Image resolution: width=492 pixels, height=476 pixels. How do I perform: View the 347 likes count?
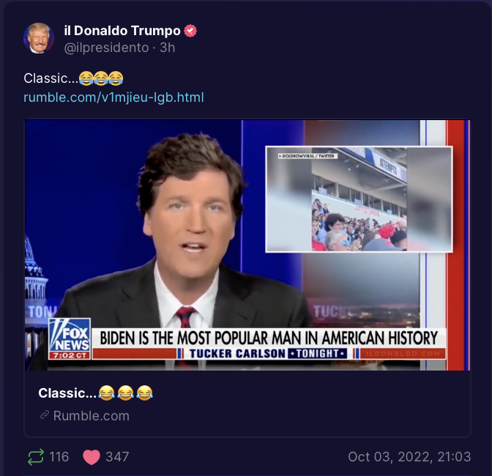[117, 457]
